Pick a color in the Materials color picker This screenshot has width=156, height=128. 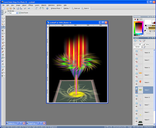[x=138, y=28]
